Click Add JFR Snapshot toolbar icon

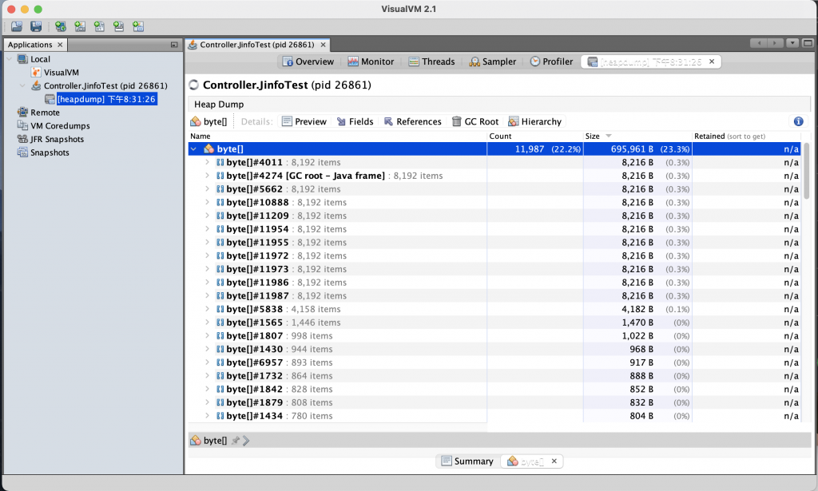click(119, 26)
